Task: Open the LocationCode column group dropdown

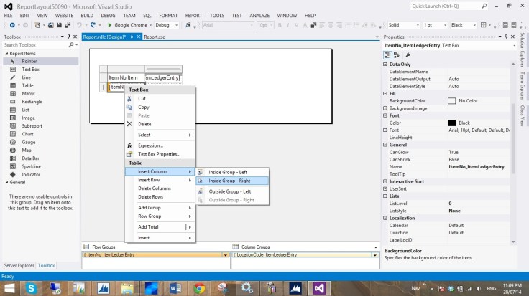Action: point(374,255)
